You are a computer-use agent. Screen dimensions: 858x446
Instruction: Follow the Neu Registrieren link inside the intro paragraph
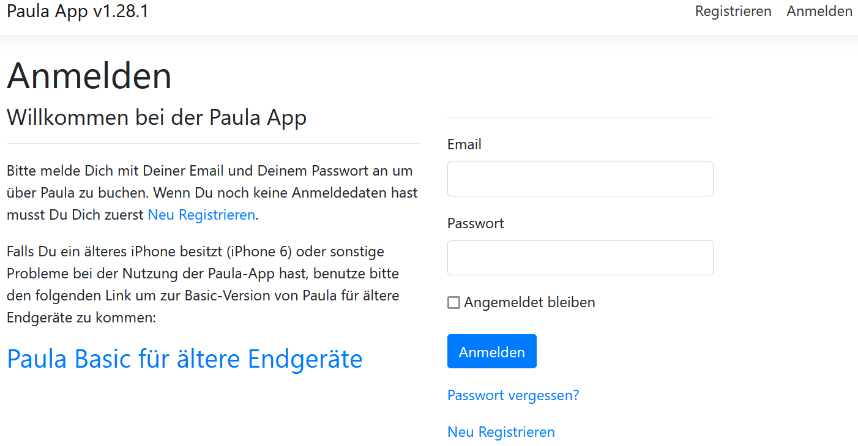tap(201, 215)
